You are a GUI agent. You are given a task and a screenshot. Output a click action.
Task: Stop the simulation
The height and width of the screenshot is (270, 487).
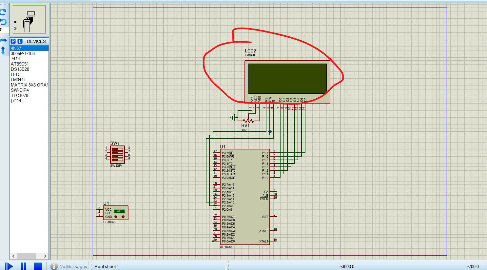click(38, 266)
